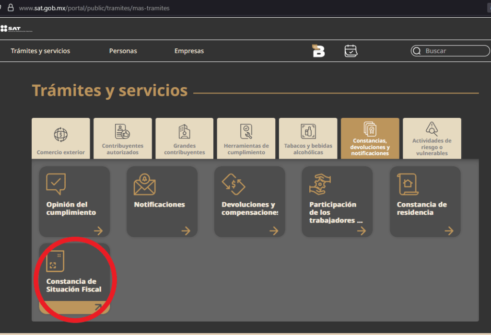This screenshot has height=335, width=491.
Task: Open the Trámites y servicios menu
Action: tap(40, 51)
